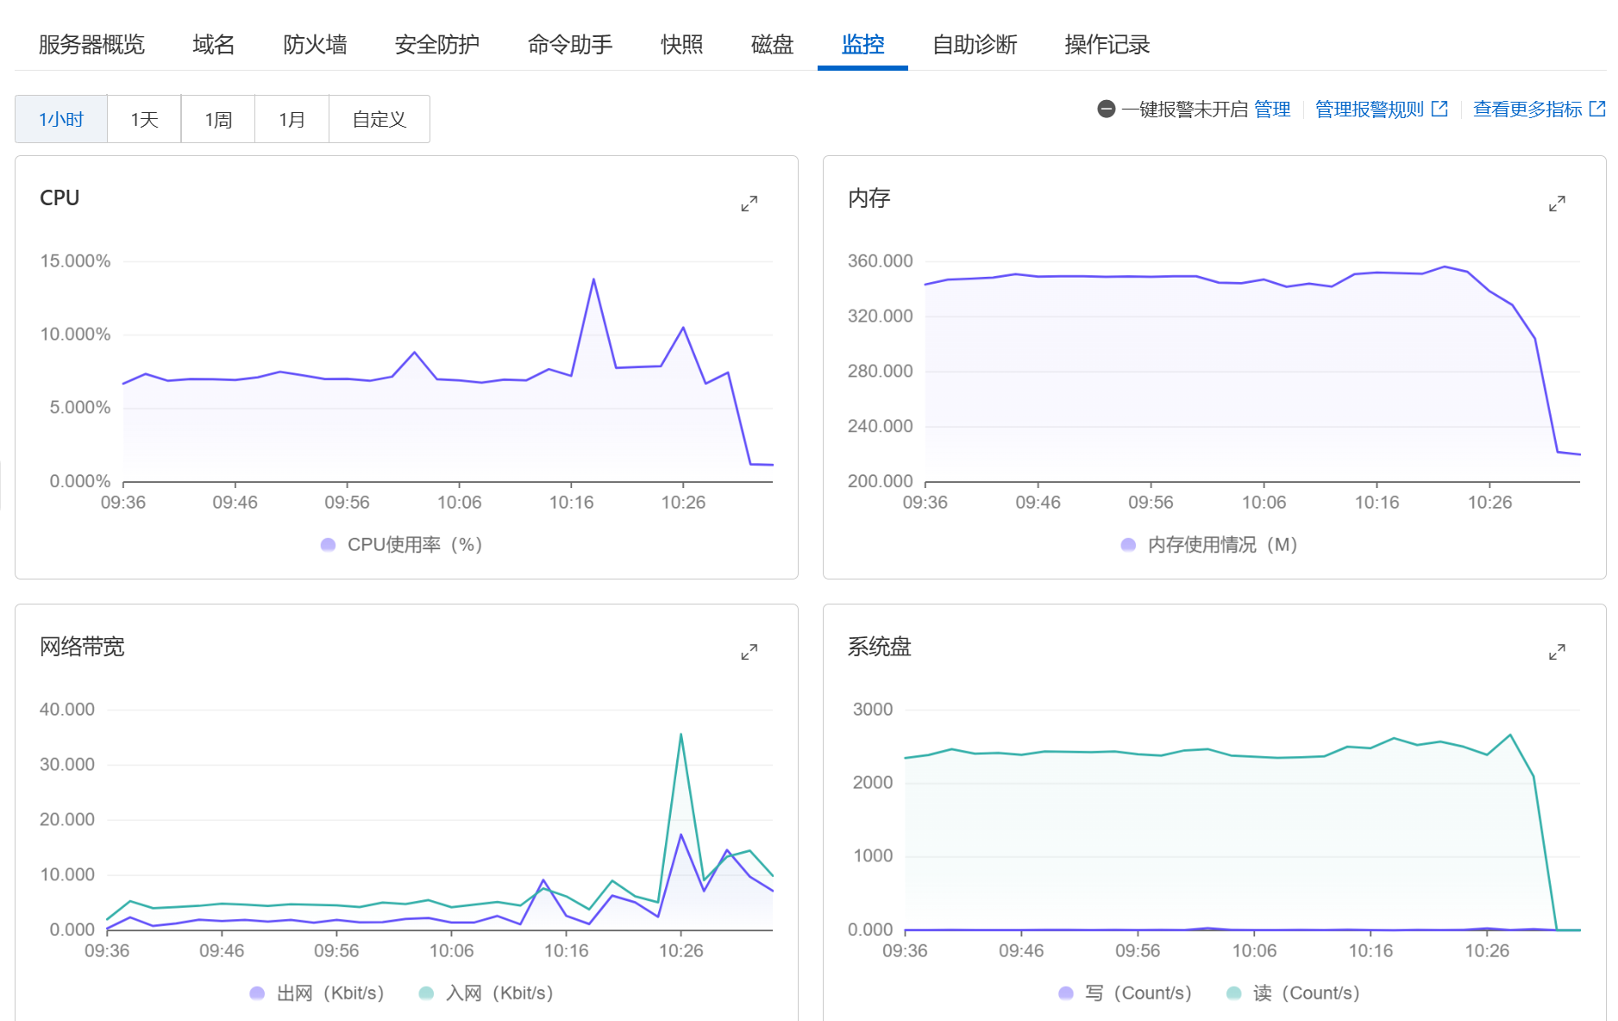Open the 安全防护 tab
This screenshot has width=1618, height=1021.
click(x=436, y=44)
